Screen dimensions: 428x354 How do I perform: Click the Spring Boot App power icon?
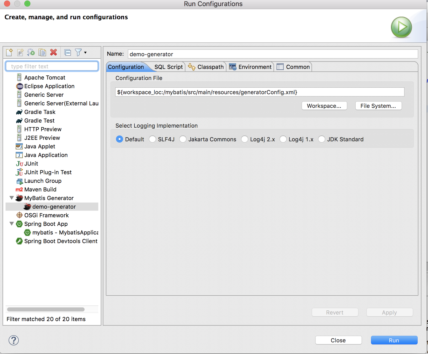[19, 224]
